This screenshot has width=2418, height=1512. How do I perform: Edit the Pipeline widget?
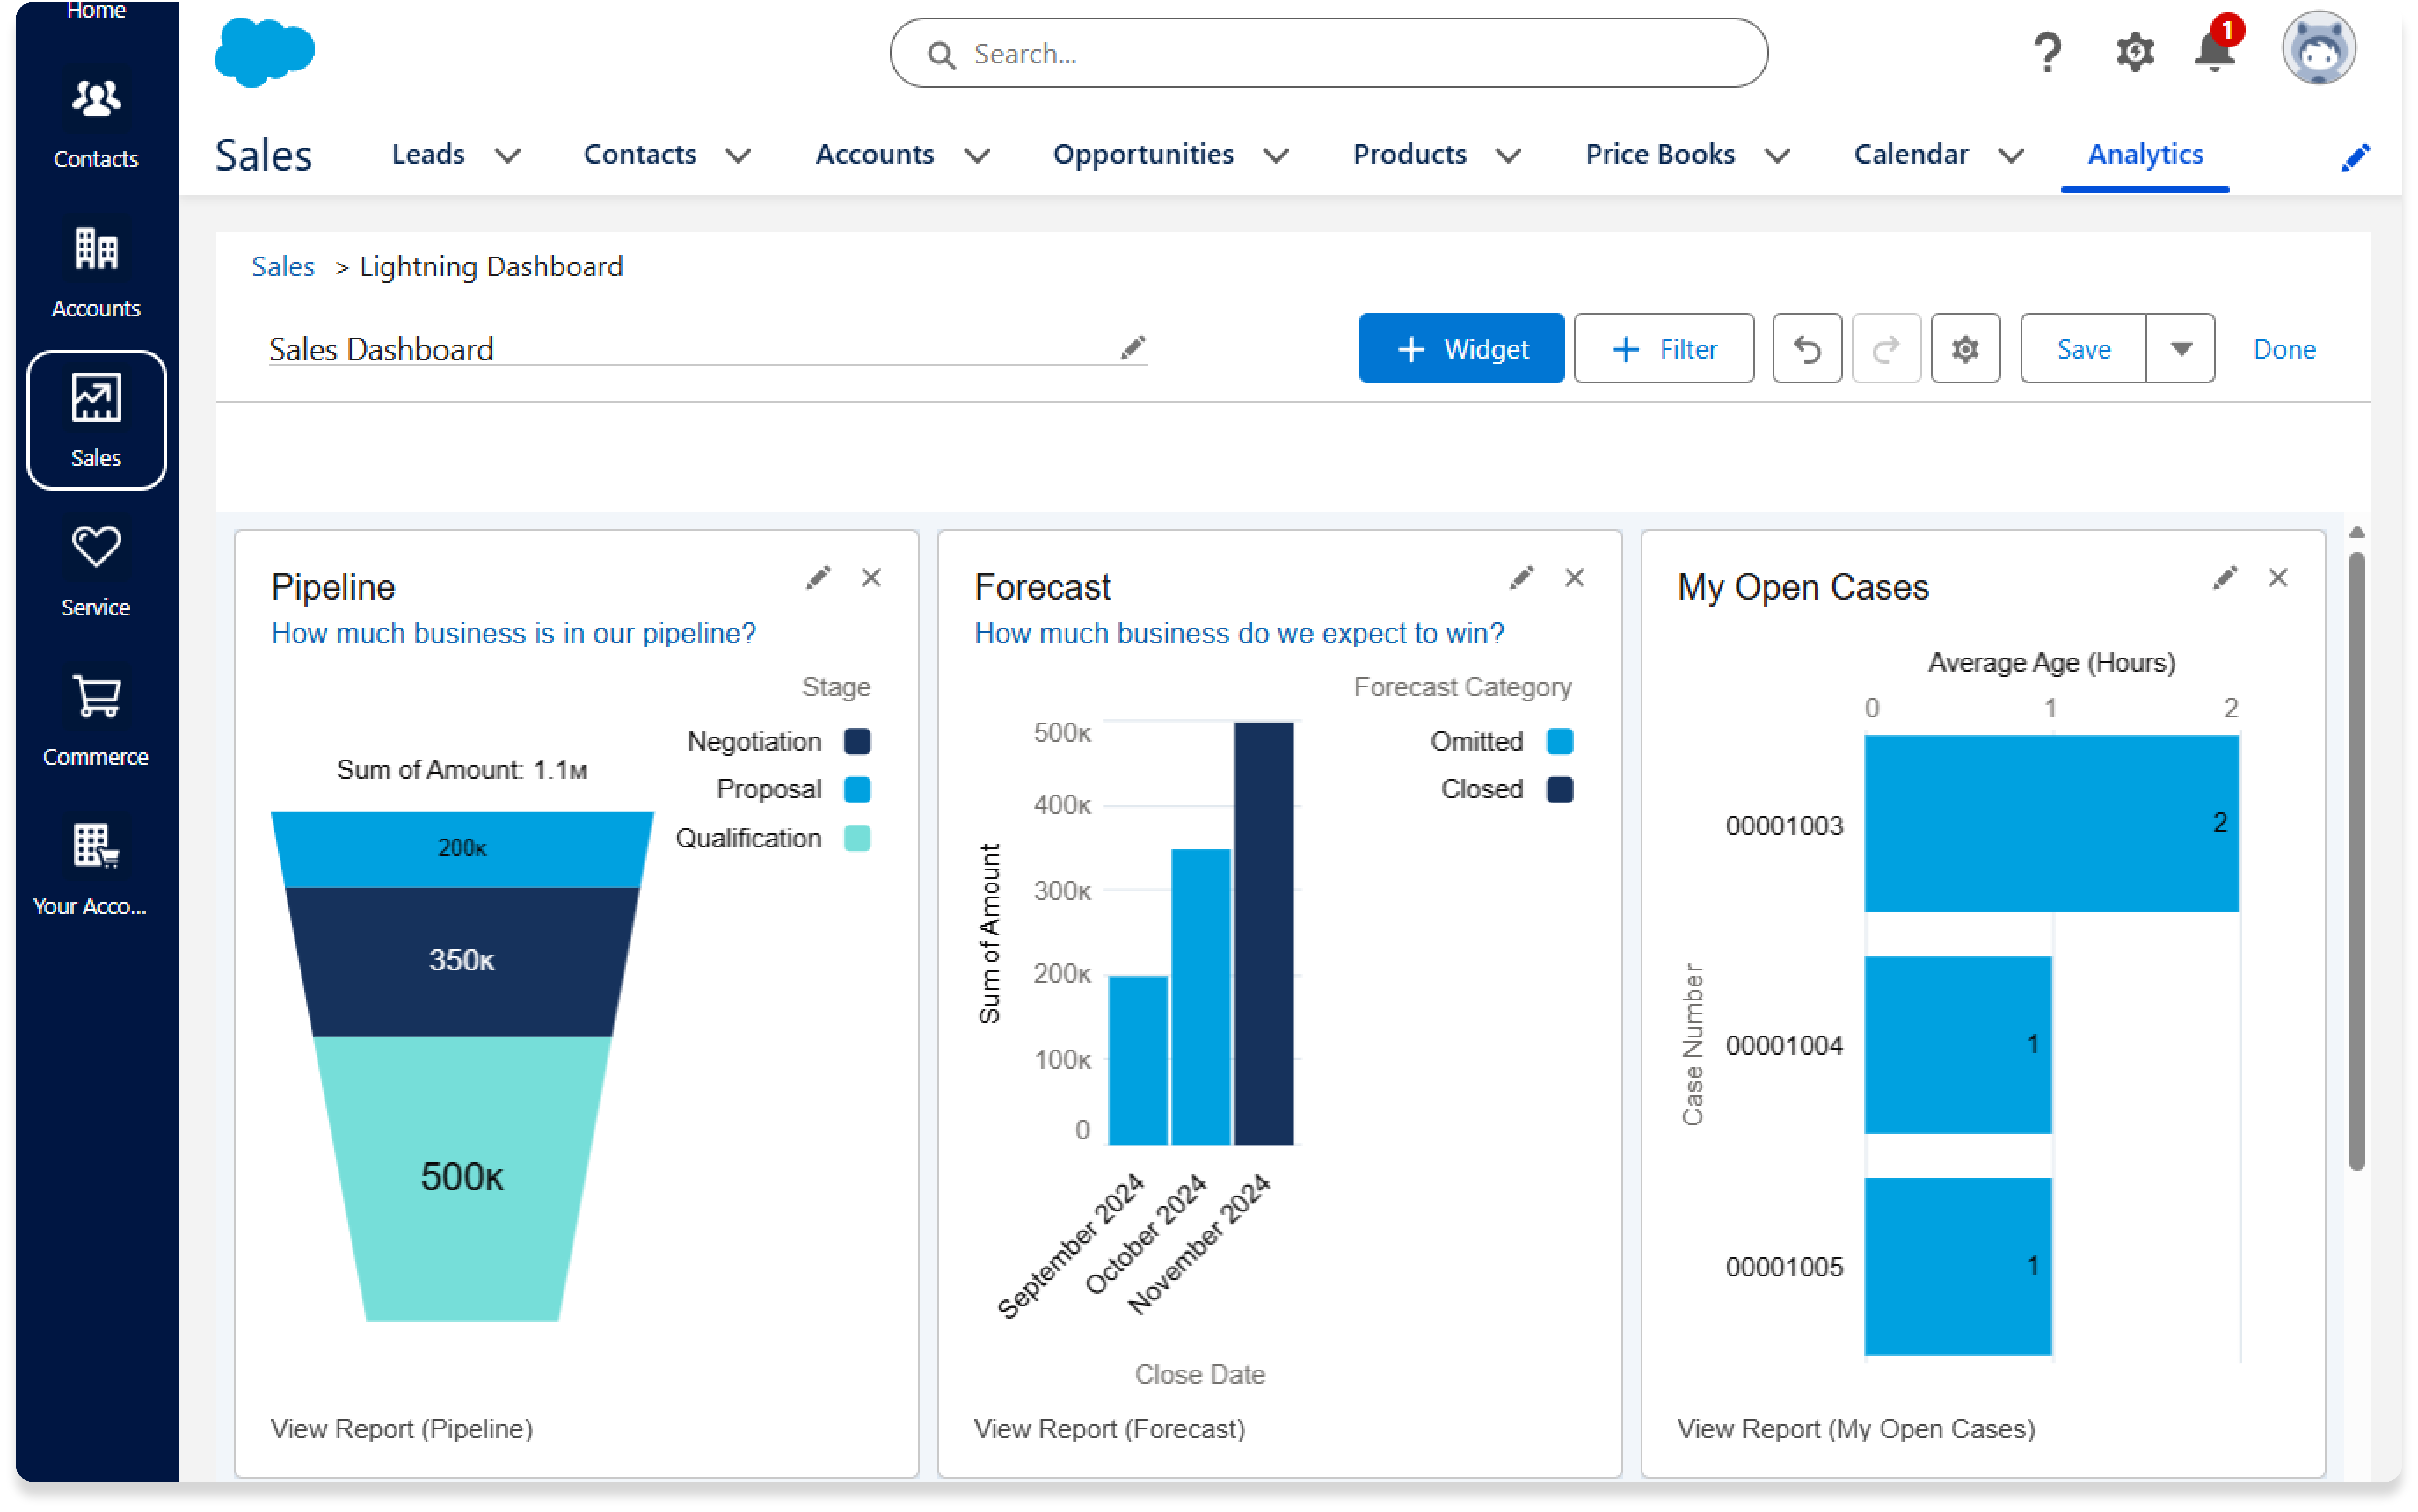pyautogui.click(x=818, y=578)
